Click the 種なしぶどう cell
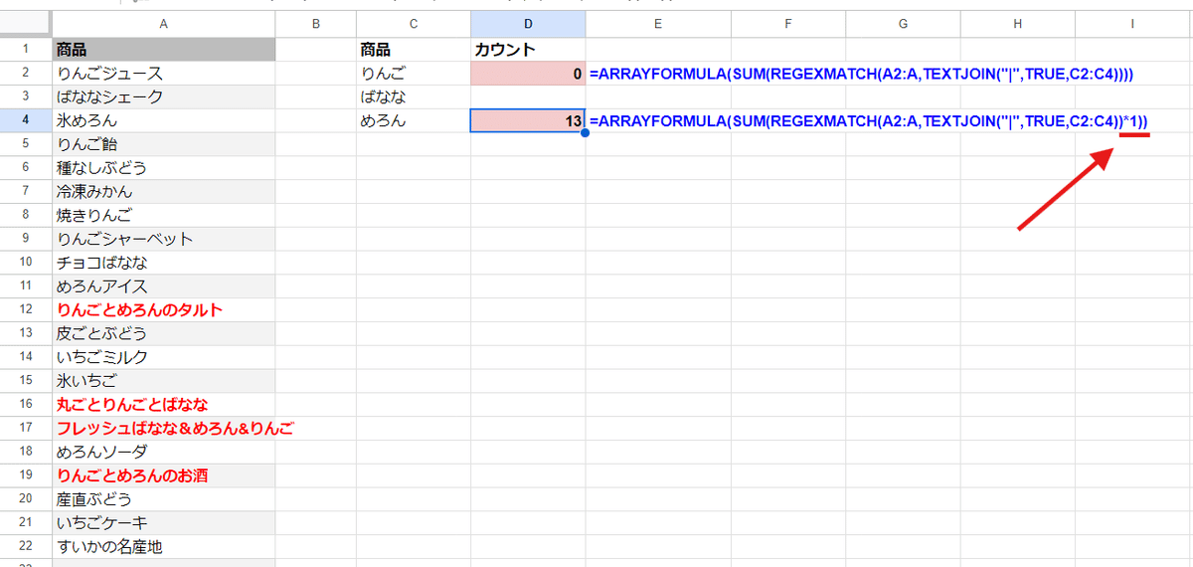The width and height of the screenshot is (1193, 567). 164,168
